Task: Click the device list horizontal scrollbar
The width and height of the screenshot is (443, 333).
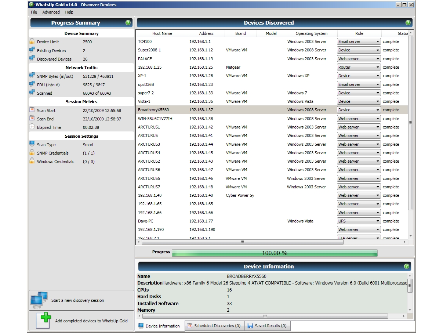Action: pyautogui.click(x=243, y=242)
